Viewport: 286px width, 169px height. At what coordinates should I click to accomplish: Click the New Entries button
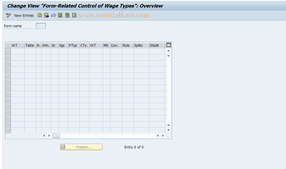point(24,16)
